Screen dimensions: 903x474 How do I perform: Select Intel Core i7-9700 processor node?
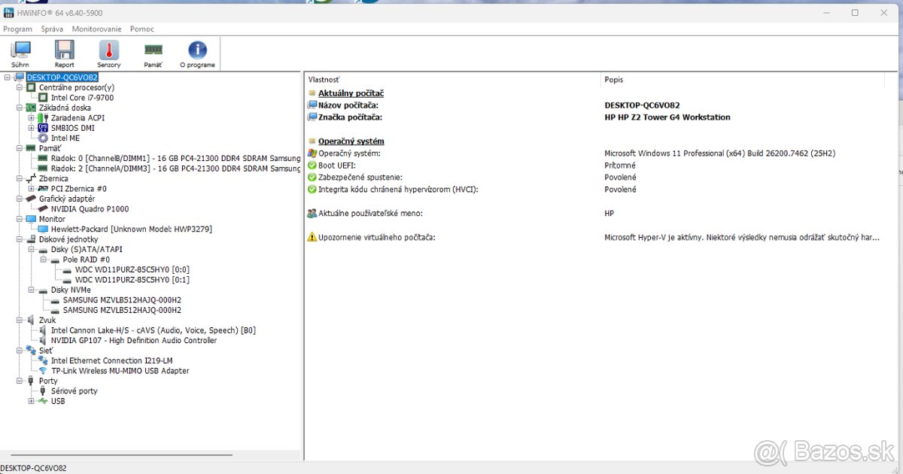[82, 98]
